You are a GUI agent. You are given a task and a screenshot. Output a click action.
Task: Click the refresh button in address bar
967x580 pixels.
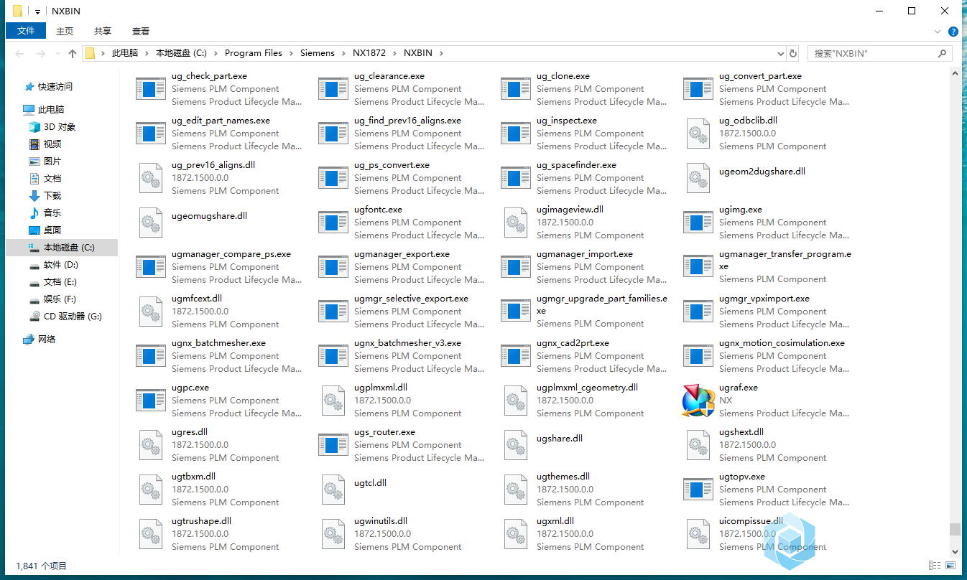(x=793, y=53)
